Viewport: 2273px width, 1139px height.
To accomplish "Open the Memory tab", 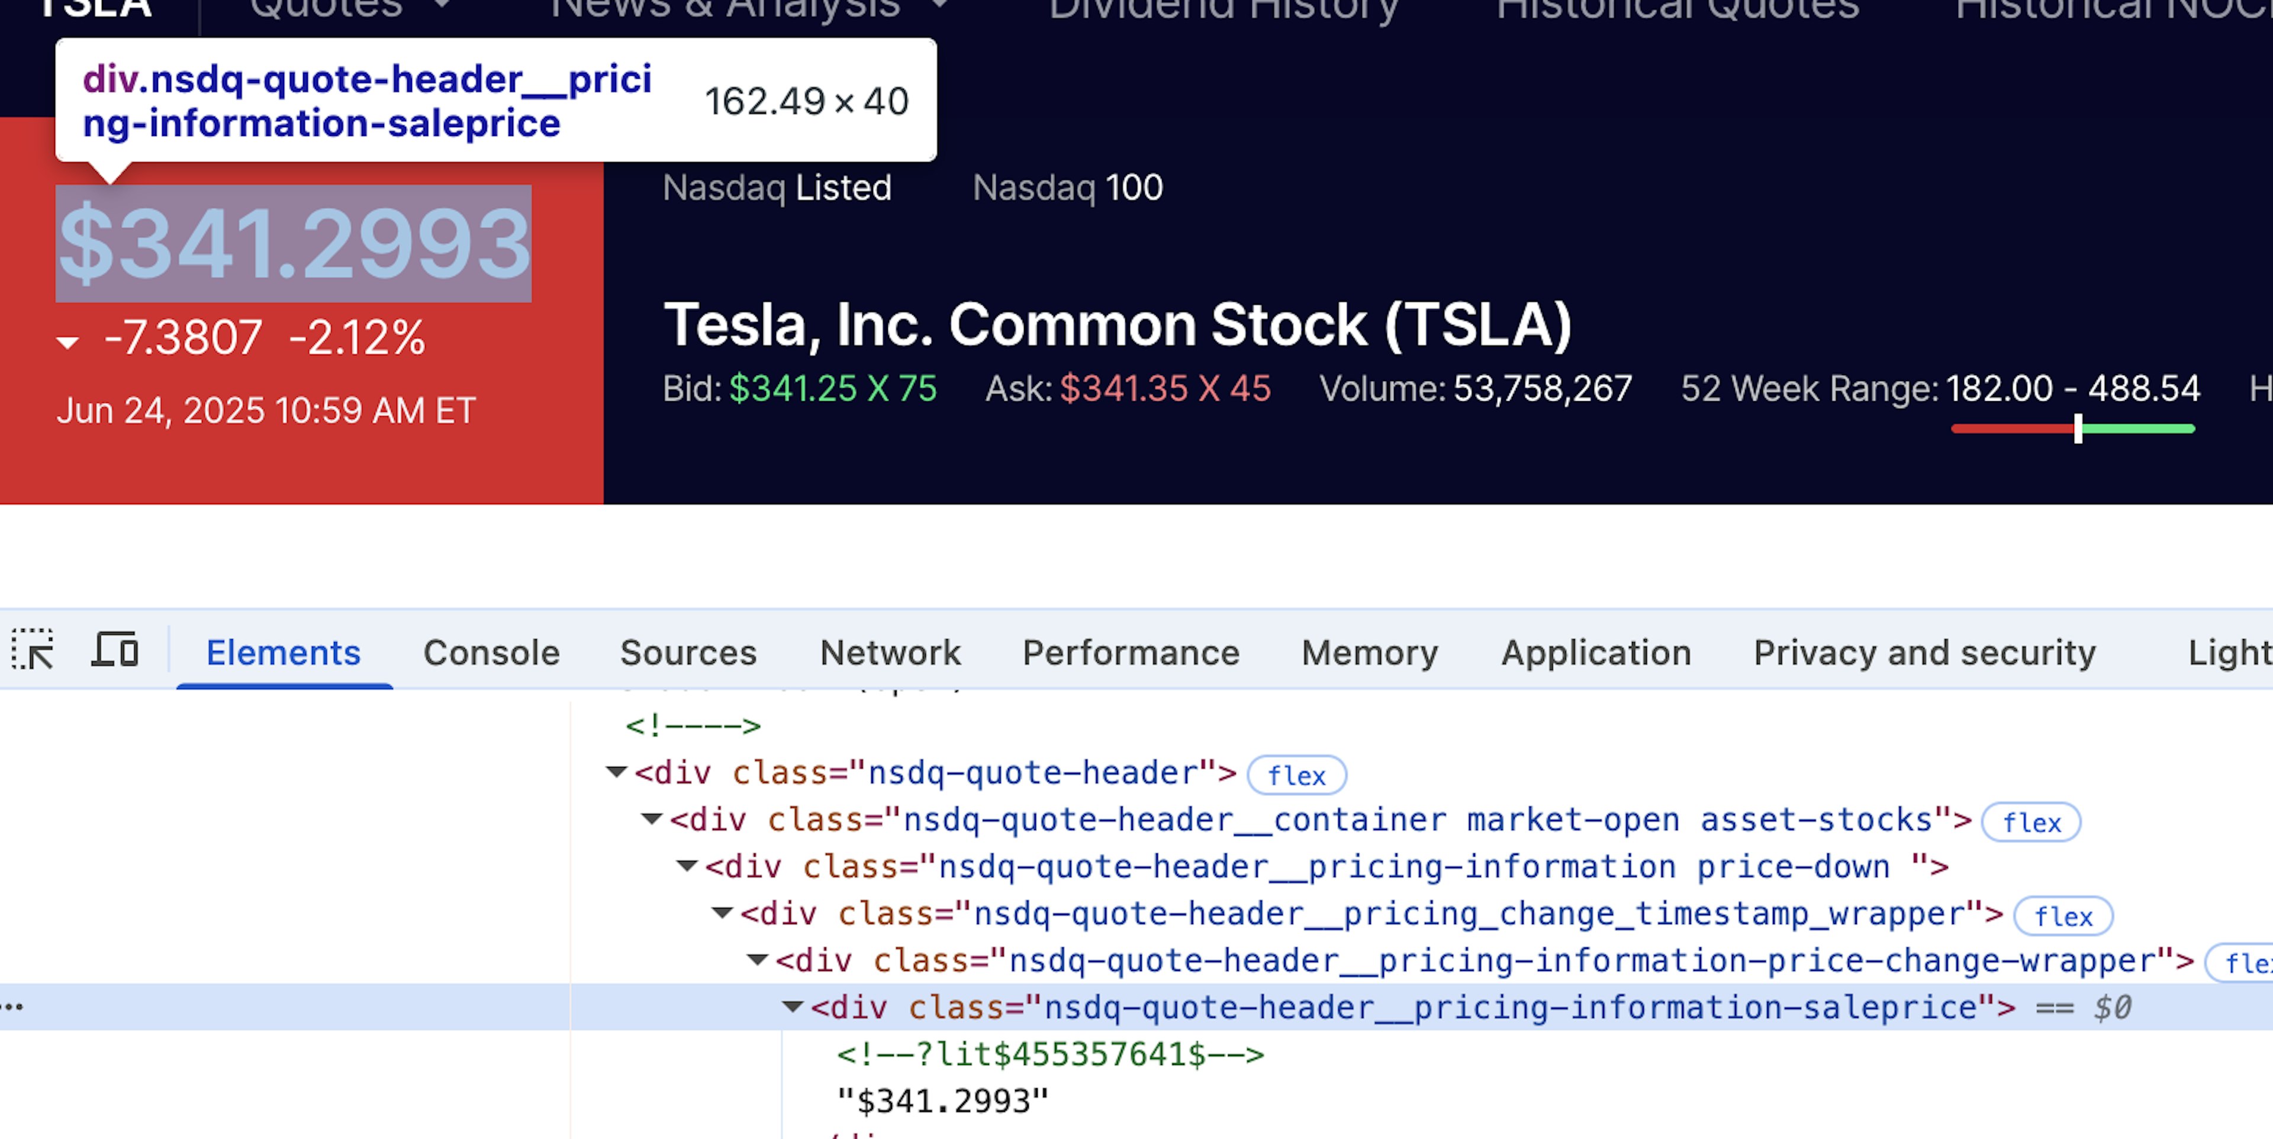I will pos(1370,653).
